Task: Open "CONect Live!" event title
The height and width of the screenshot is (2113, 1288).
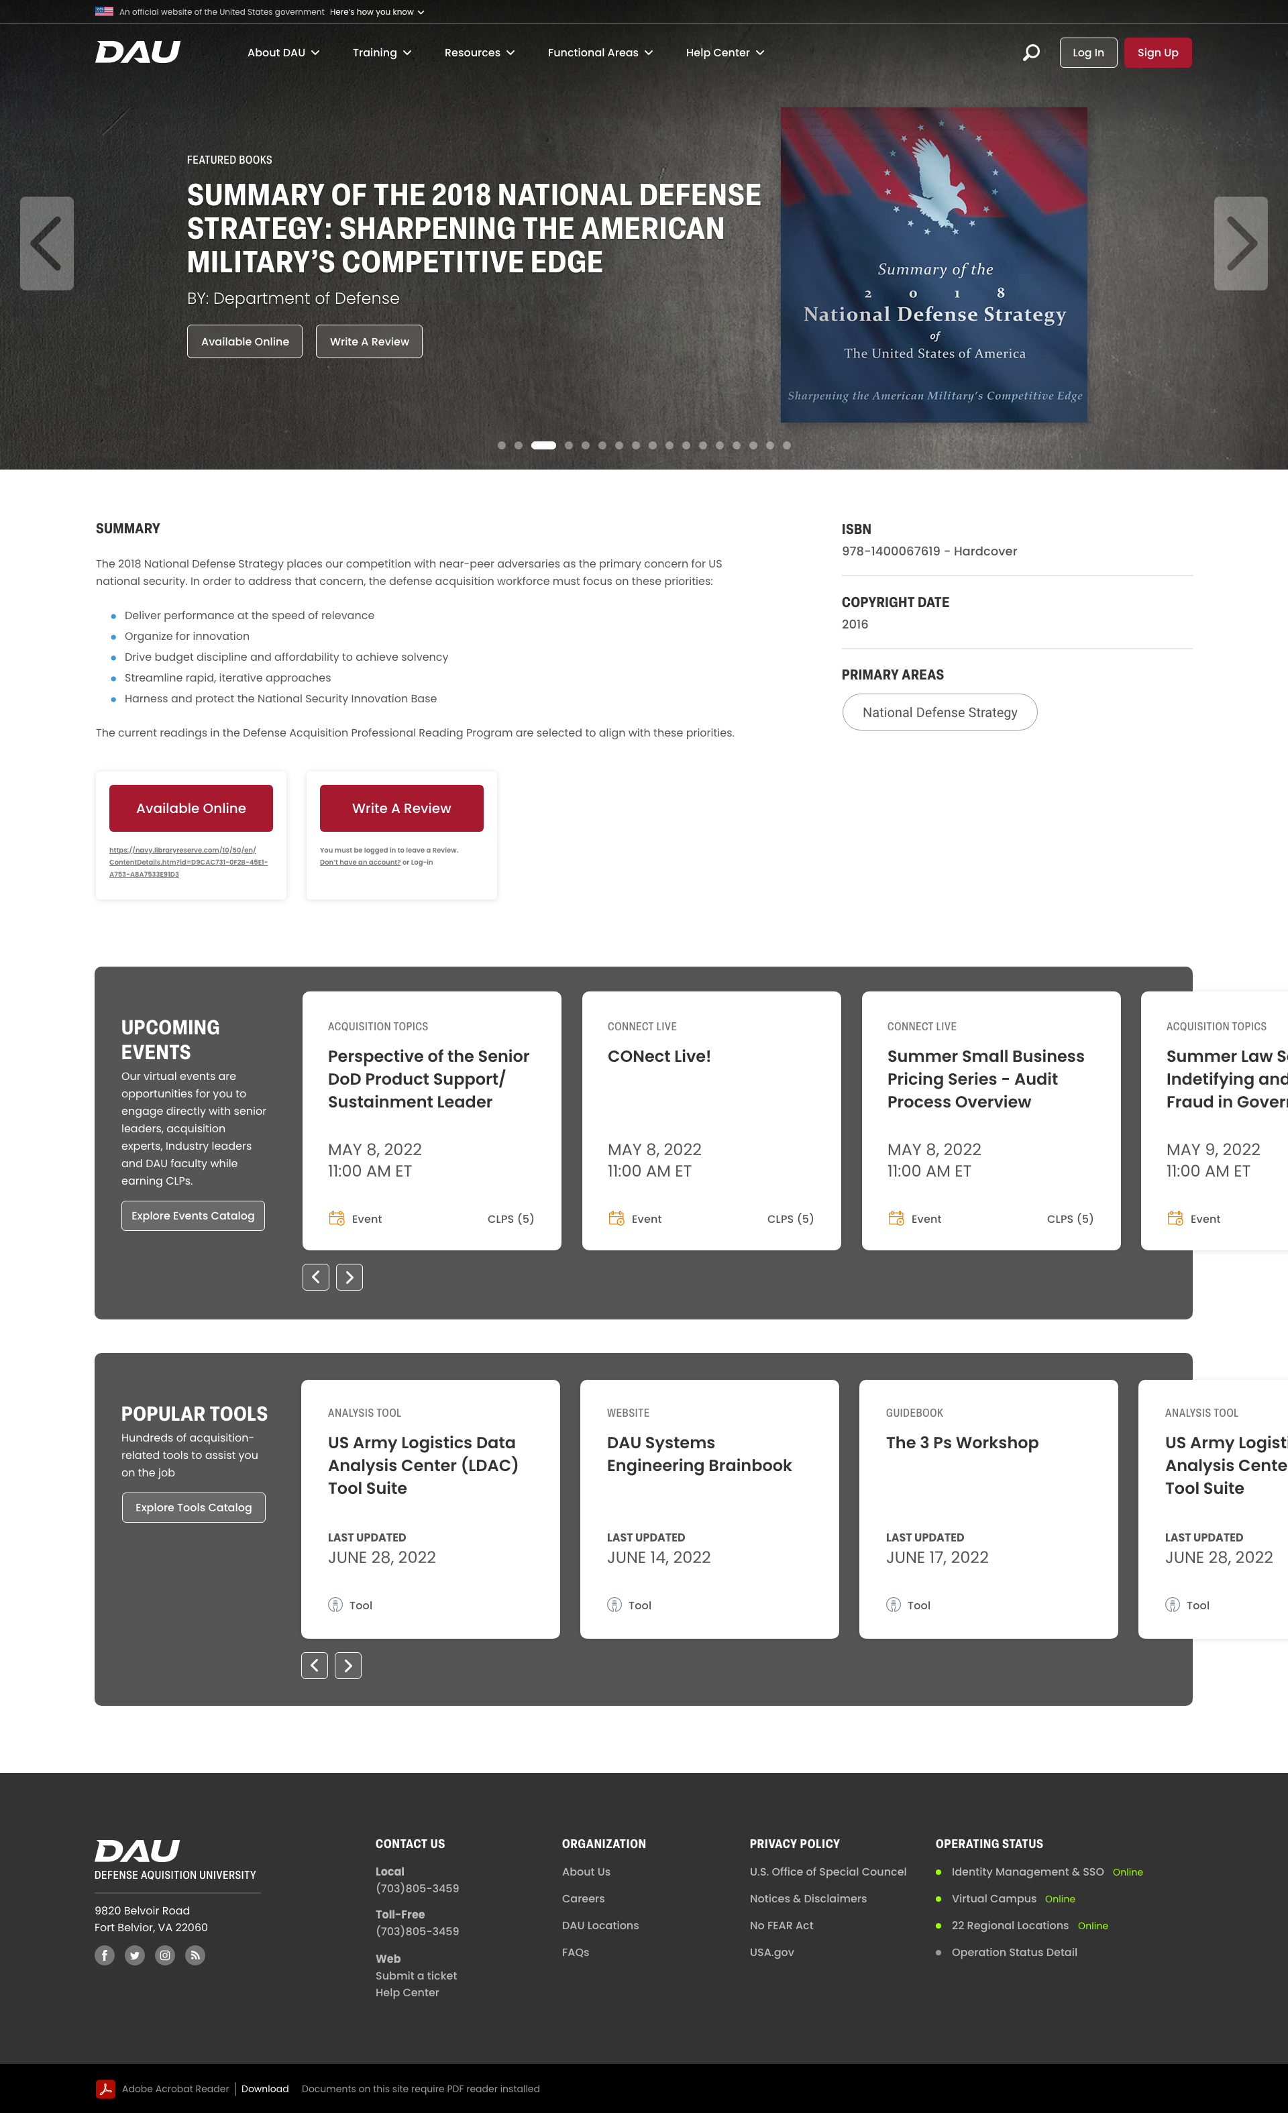Action: [659, 1056]
